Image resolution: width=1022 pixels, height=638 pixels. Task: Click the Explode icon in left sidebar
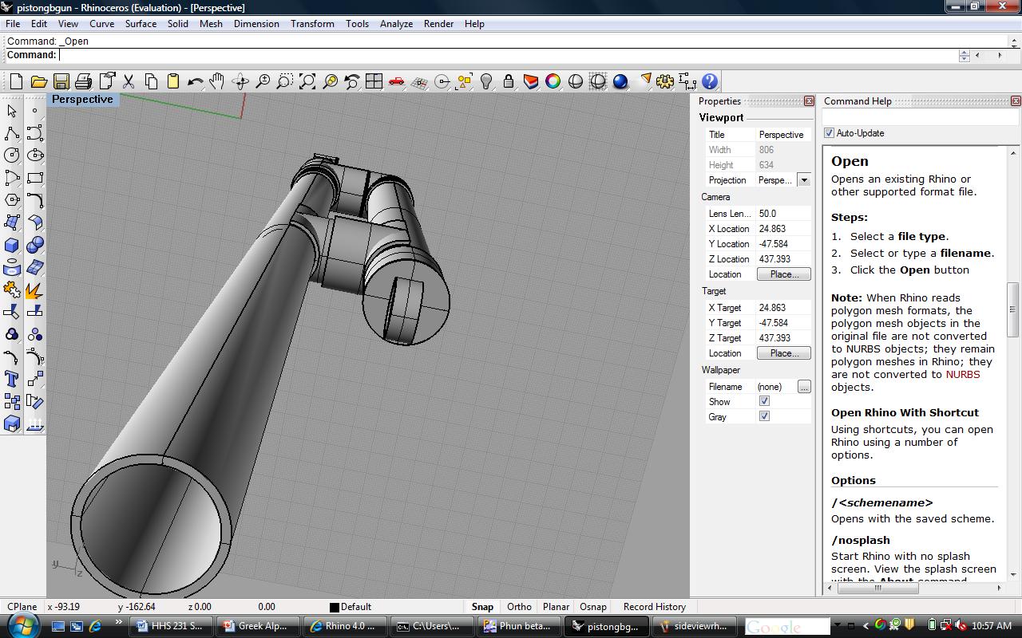tap(34, 289)
